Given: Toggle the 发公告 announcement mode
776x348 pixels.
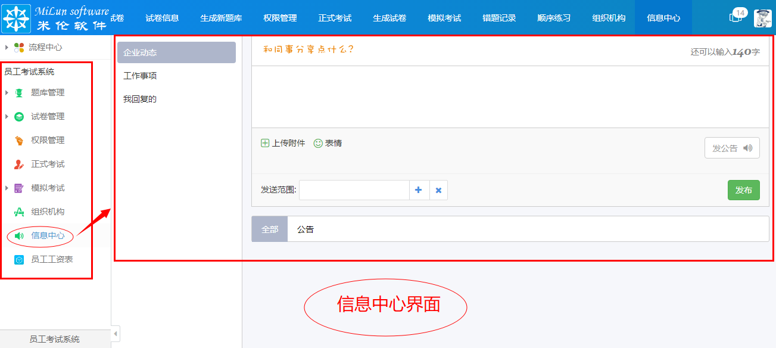Looking at the screenshot, I should (x=732, y=147).
